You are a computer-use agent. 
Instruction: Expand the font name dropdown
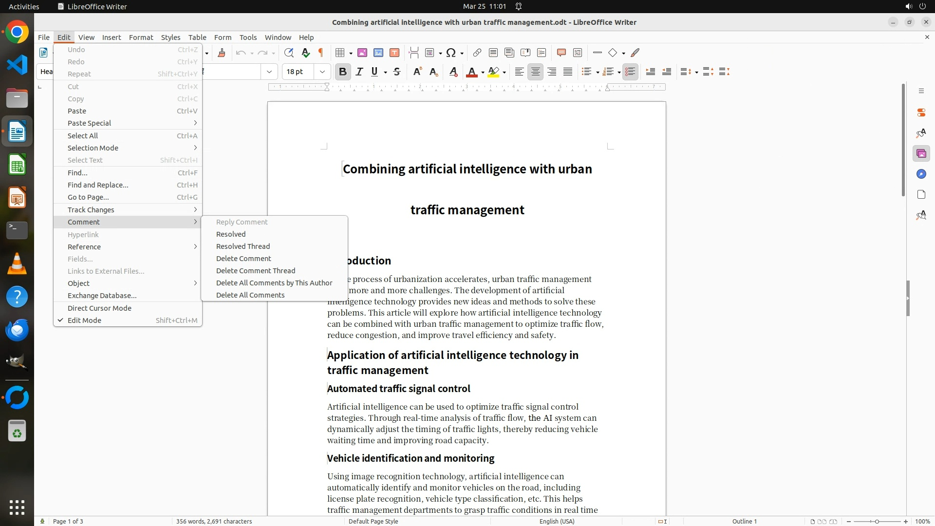(x=269, y=72)
